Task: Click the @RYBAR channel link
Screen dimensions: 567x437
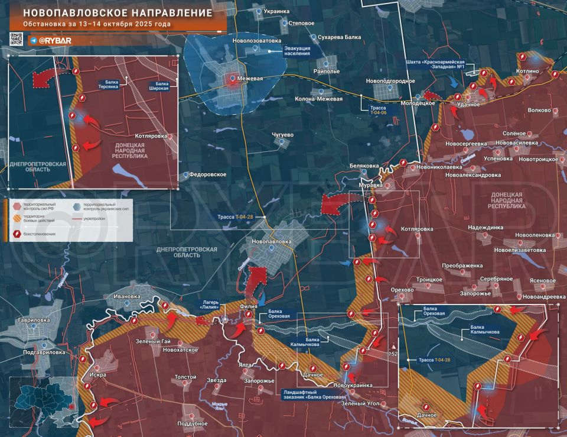Action: point(54,40)
